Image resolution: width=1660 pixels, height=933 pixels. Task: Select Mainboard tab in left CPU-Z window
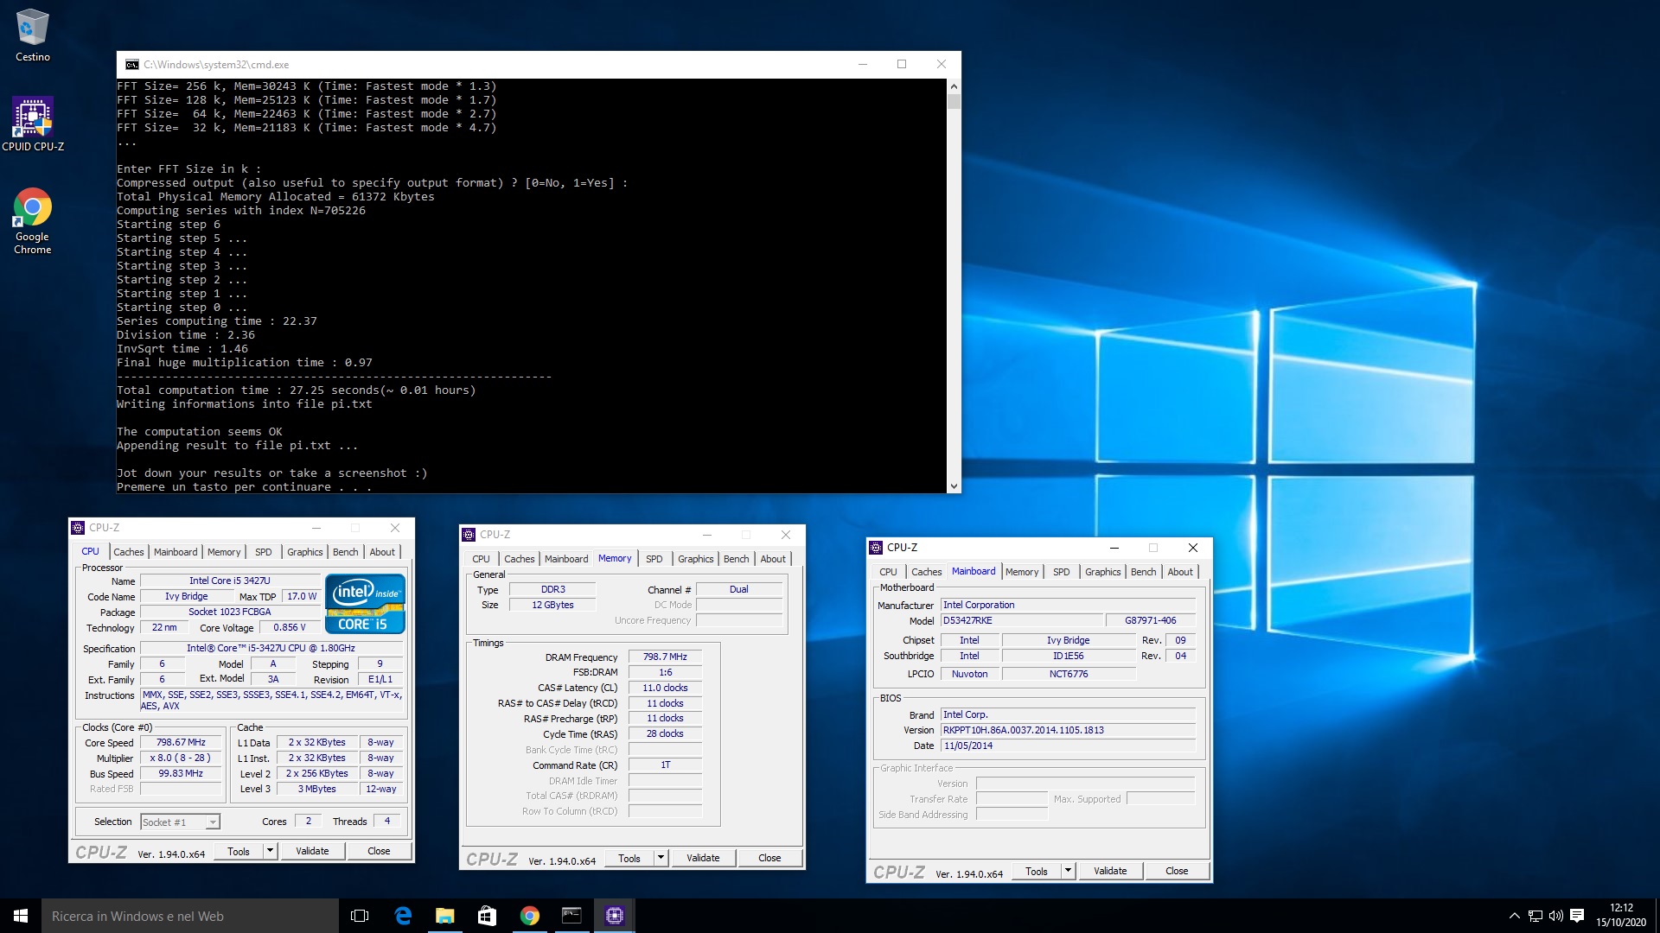(176, 552)
